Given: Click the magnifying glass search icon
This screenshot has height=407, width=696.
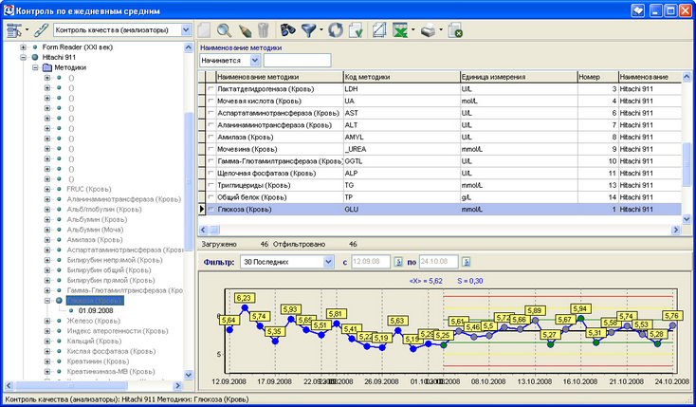Looking at the screenshot, I should click(225, 29).
